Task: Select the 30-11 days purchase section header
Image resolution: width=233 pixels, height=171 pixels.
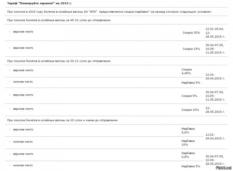Action: tap(59, 61)
